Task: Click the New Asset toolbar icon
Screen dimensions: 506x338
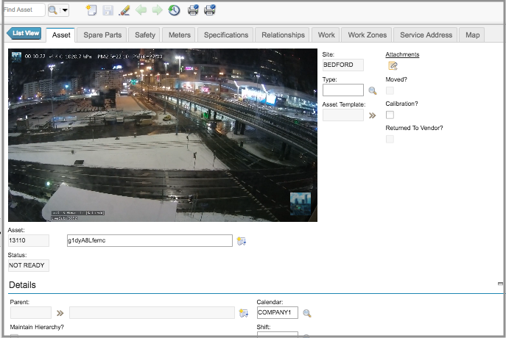Action: [91, 10]
